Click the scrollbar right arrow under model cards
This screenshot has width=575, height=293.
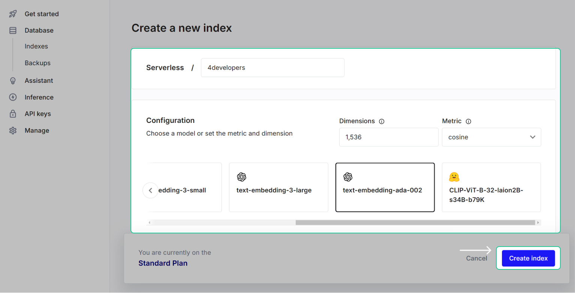(x=538, y=223)
